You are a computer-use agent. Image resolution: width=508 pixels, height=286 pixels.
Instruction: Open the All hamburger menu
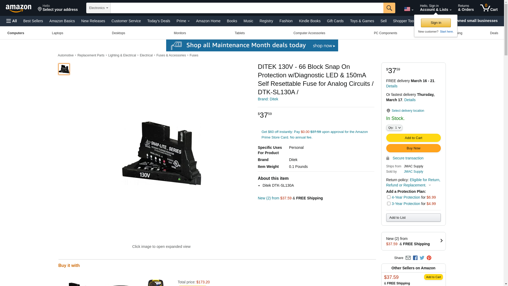click(12, 21)
